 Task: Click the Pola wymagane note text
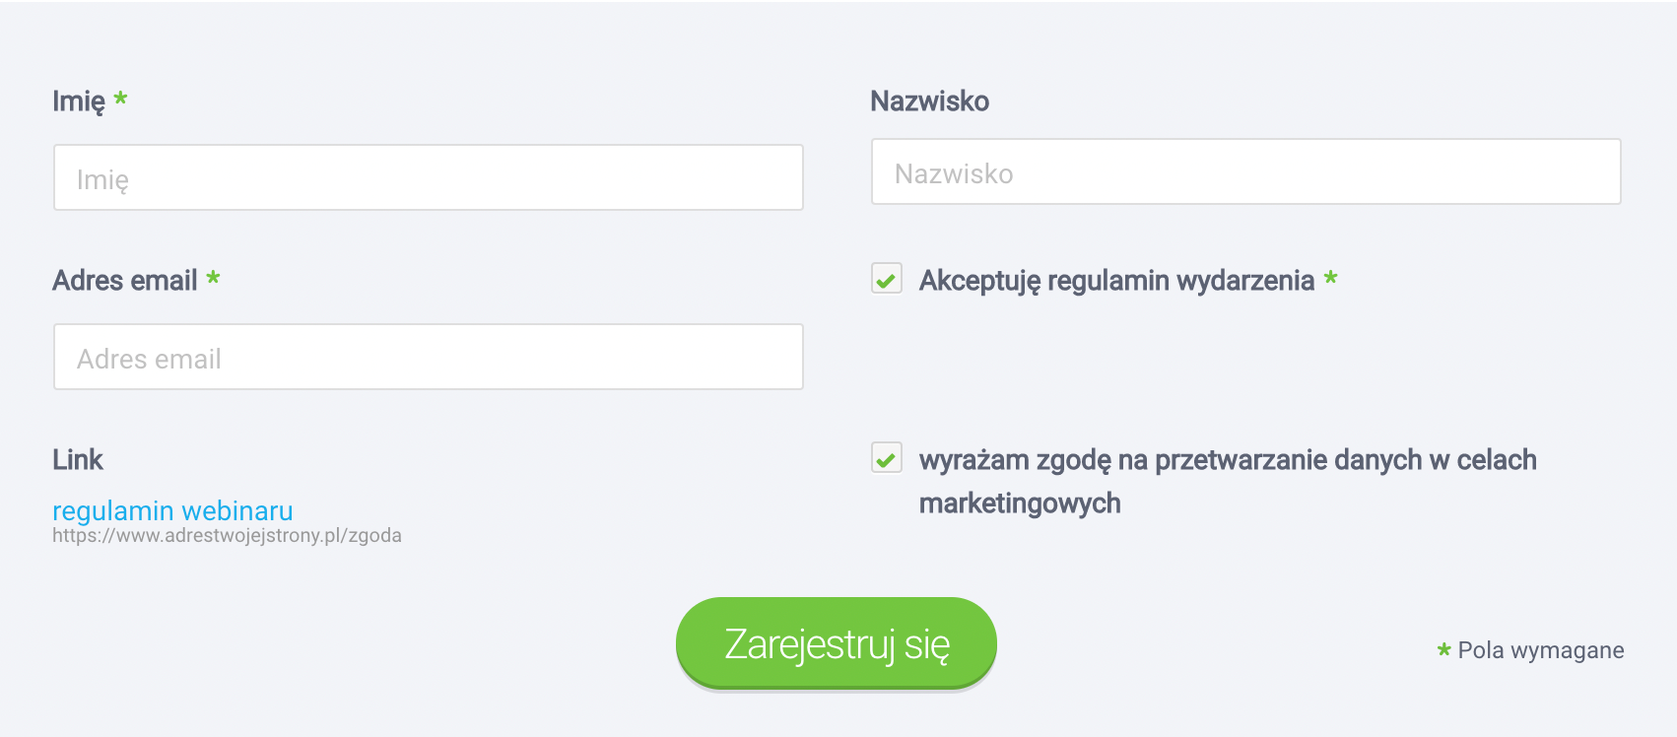(x=1540, y=650)
